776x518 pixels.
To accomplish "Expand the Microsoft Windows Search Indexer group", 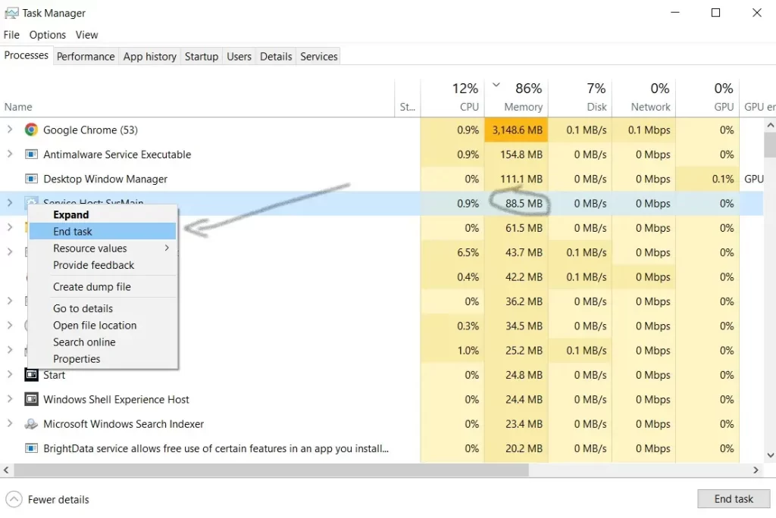I will (10, 424).
